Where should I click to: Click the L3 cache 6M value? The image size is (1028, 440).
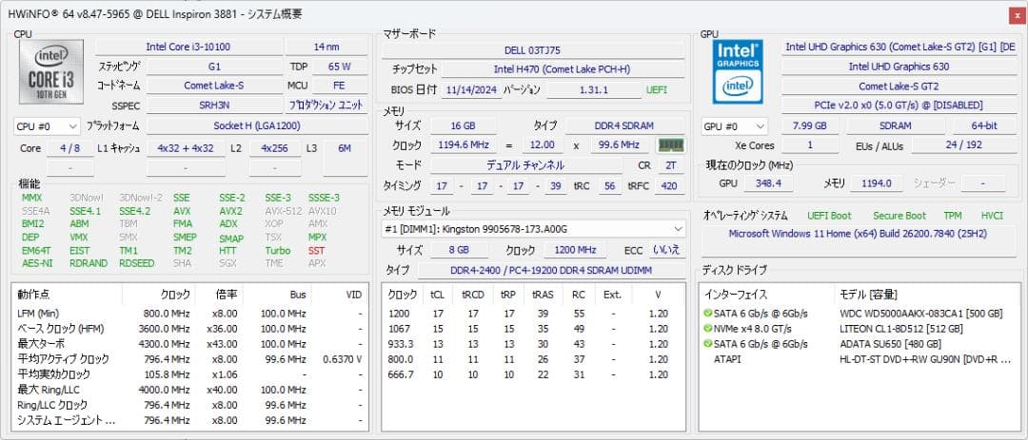coord(345,148)
